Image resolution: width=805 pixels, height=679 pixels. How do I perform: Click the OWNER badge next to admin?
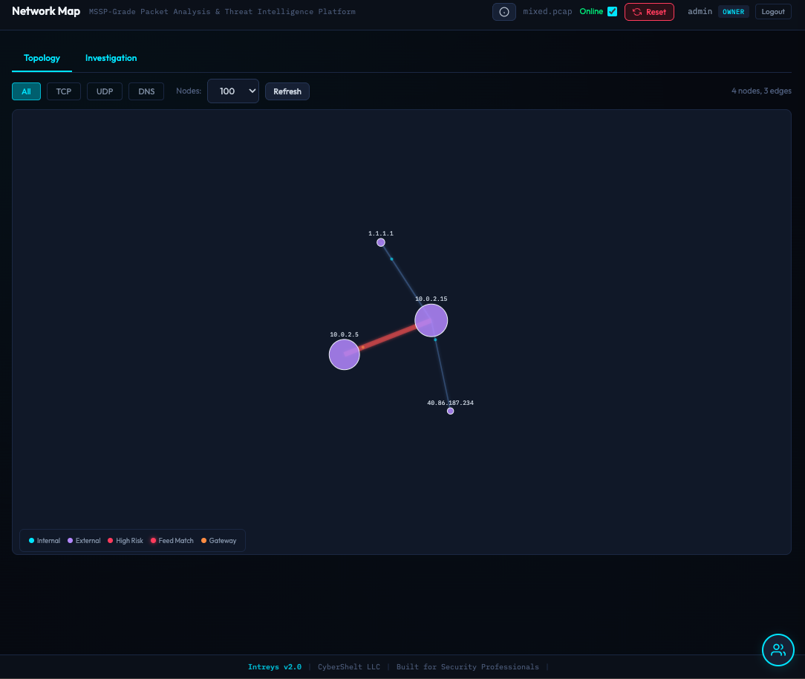tap(733, 11)
